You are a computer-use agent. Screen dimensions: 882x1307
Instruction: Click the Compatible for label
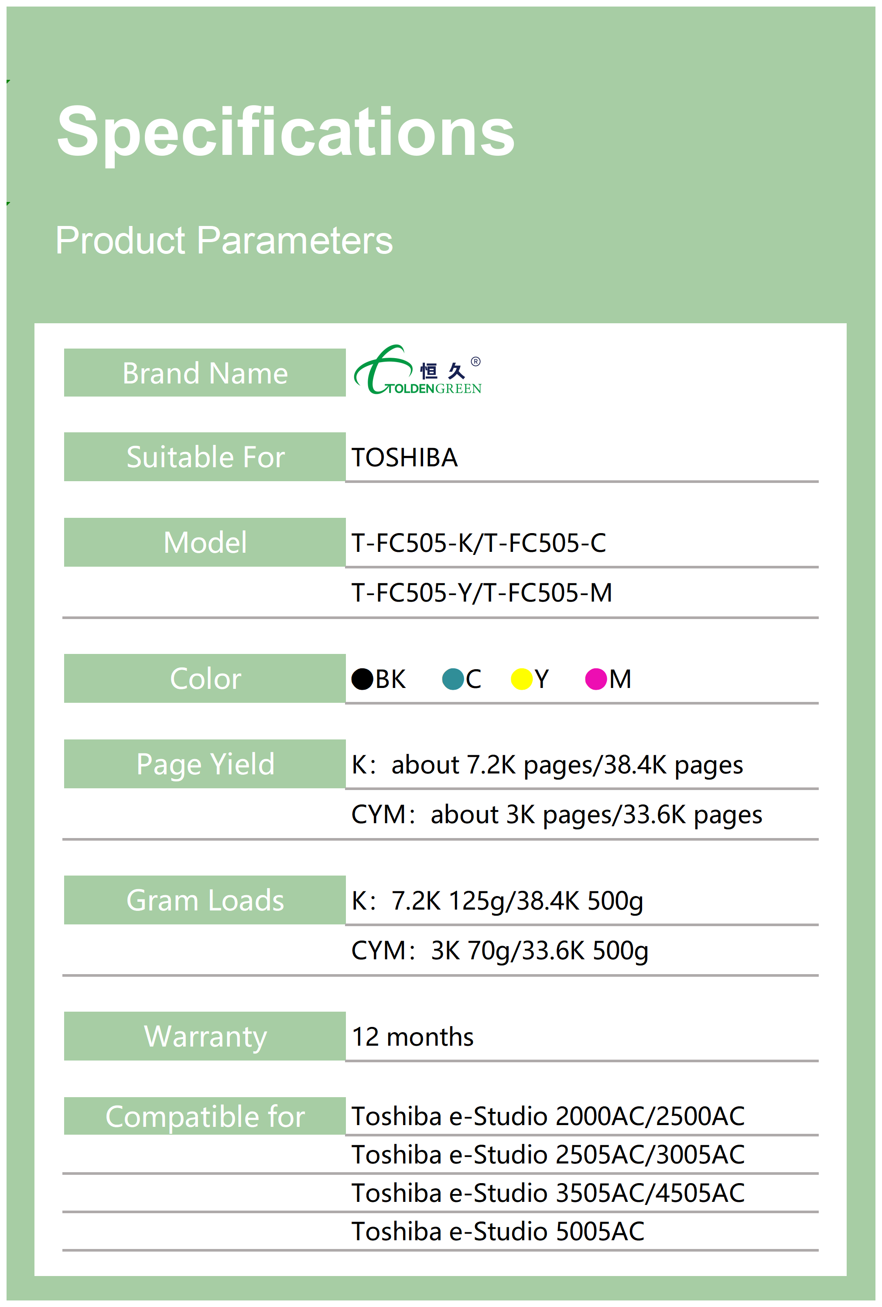[205, 1116]
